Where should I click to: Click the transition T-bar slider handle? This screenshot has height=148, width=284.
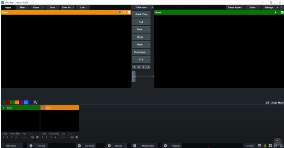click(x=134, y=76)
